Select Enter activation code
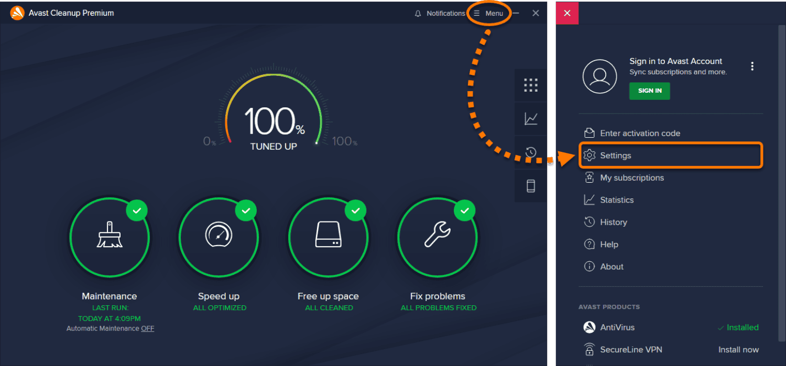The height and width of the screenshot is (366, 786). (640, 134)
